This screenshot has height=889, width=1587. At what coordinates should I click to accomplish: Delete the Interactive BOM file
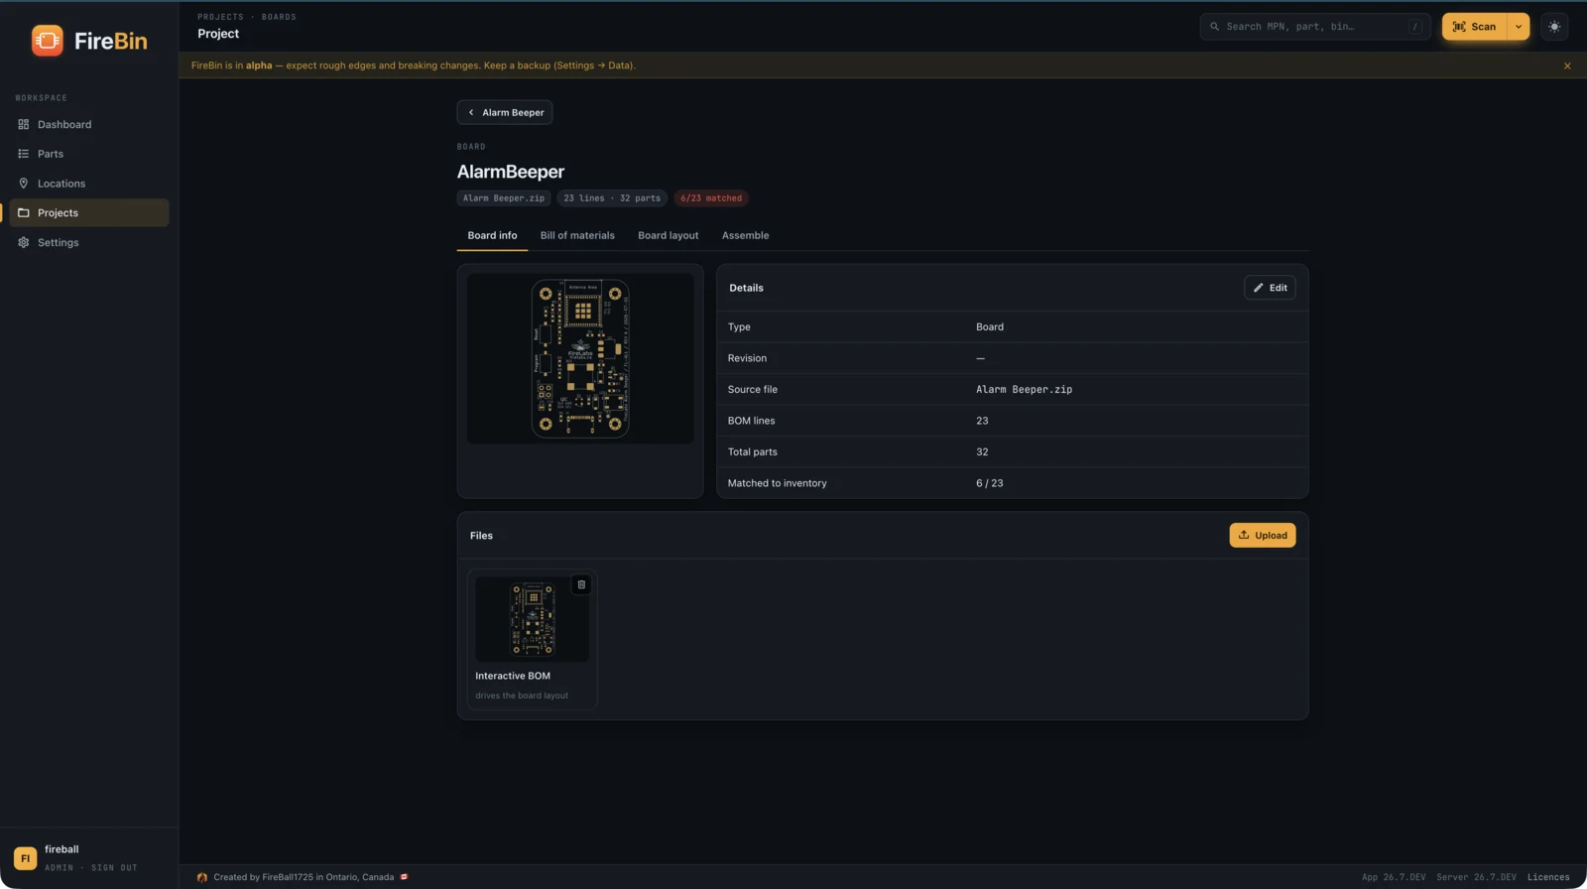[x=581, y=584]
